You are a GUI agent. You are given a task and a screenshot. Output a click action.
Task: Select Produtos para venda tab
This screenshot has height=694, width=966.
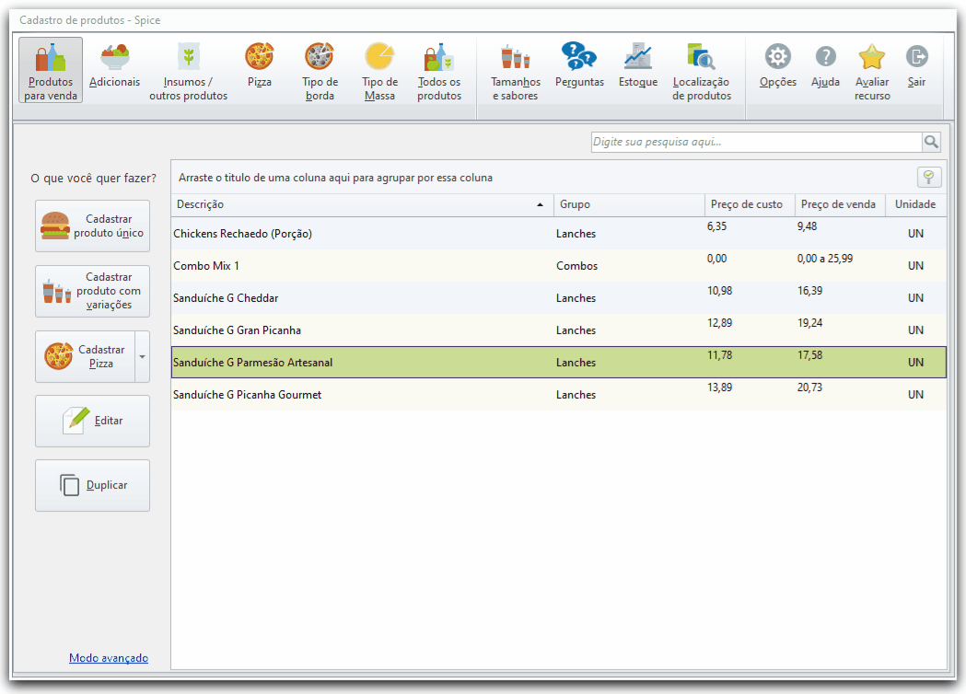click(51, 70)
